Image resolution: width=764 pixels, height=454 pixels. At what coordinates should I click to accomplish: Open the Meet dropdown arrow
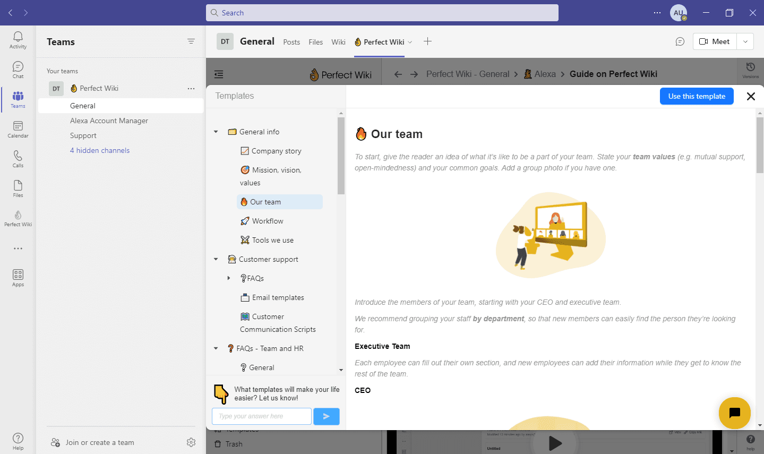pos(745,41)
